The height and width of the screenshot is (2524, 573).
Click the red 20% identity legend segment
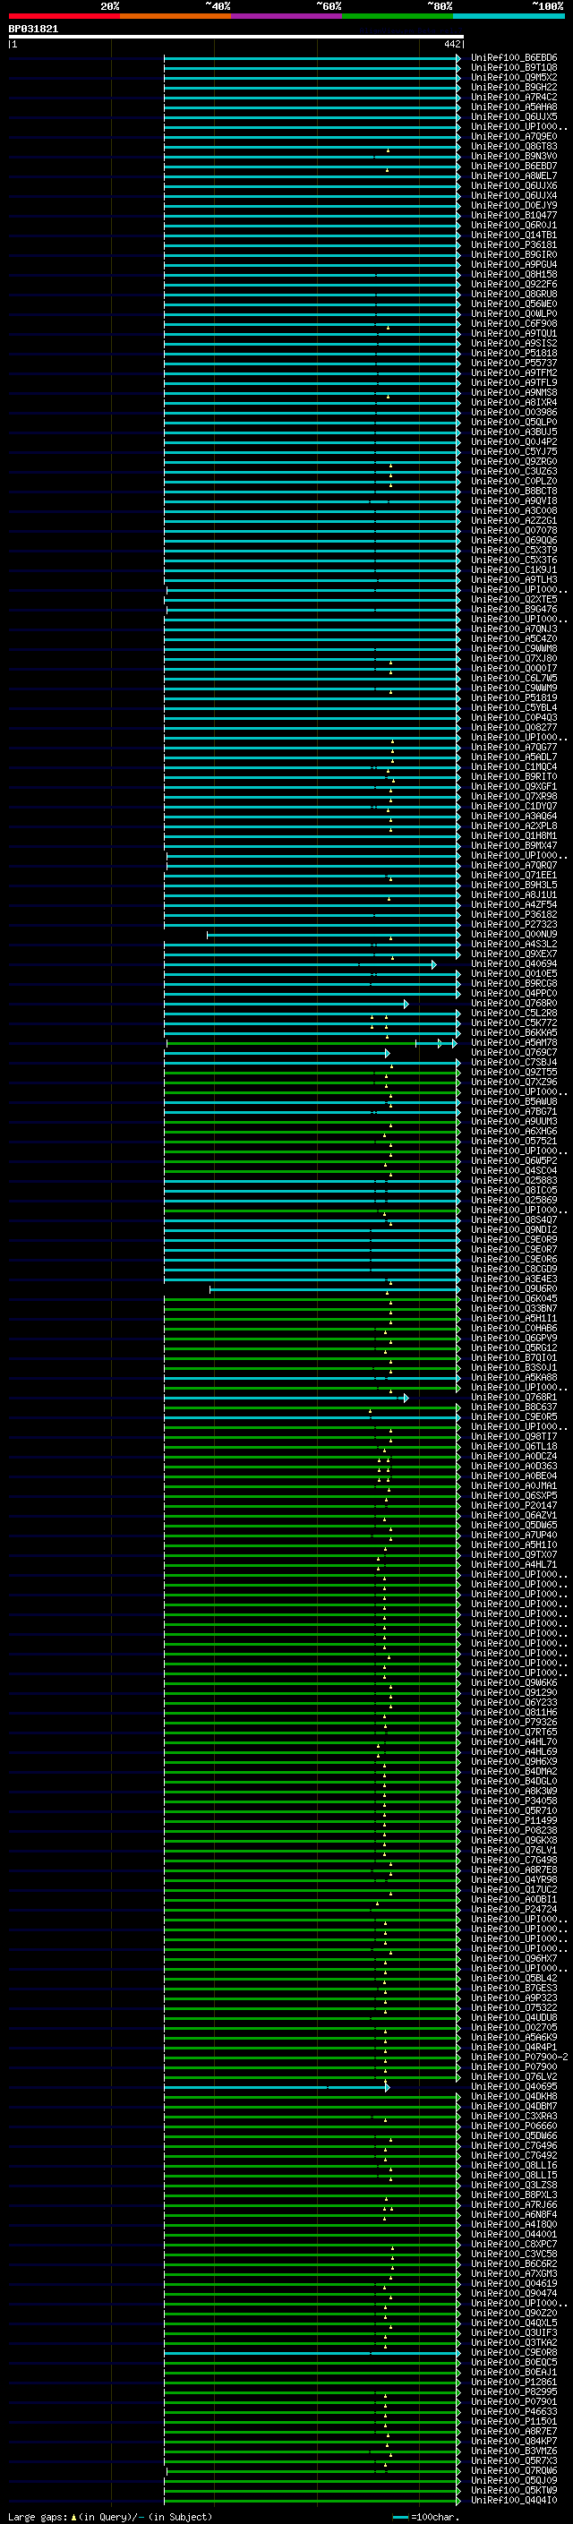point(64,16)
